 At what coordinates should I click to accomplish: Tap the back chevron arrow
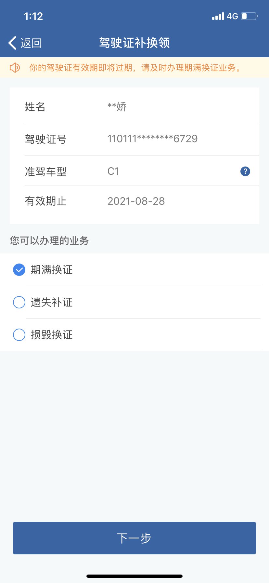(12, 43)
